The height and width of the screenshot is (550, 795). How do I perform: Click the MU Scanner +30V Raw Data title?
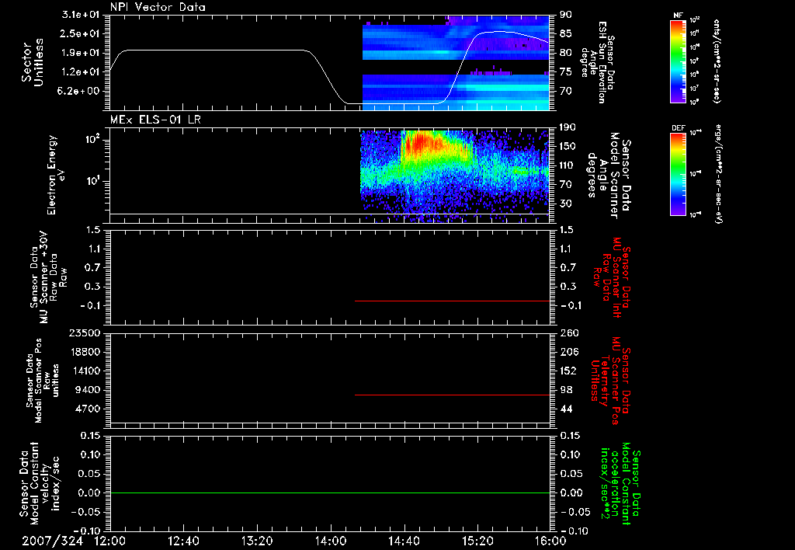click(48, 277)
